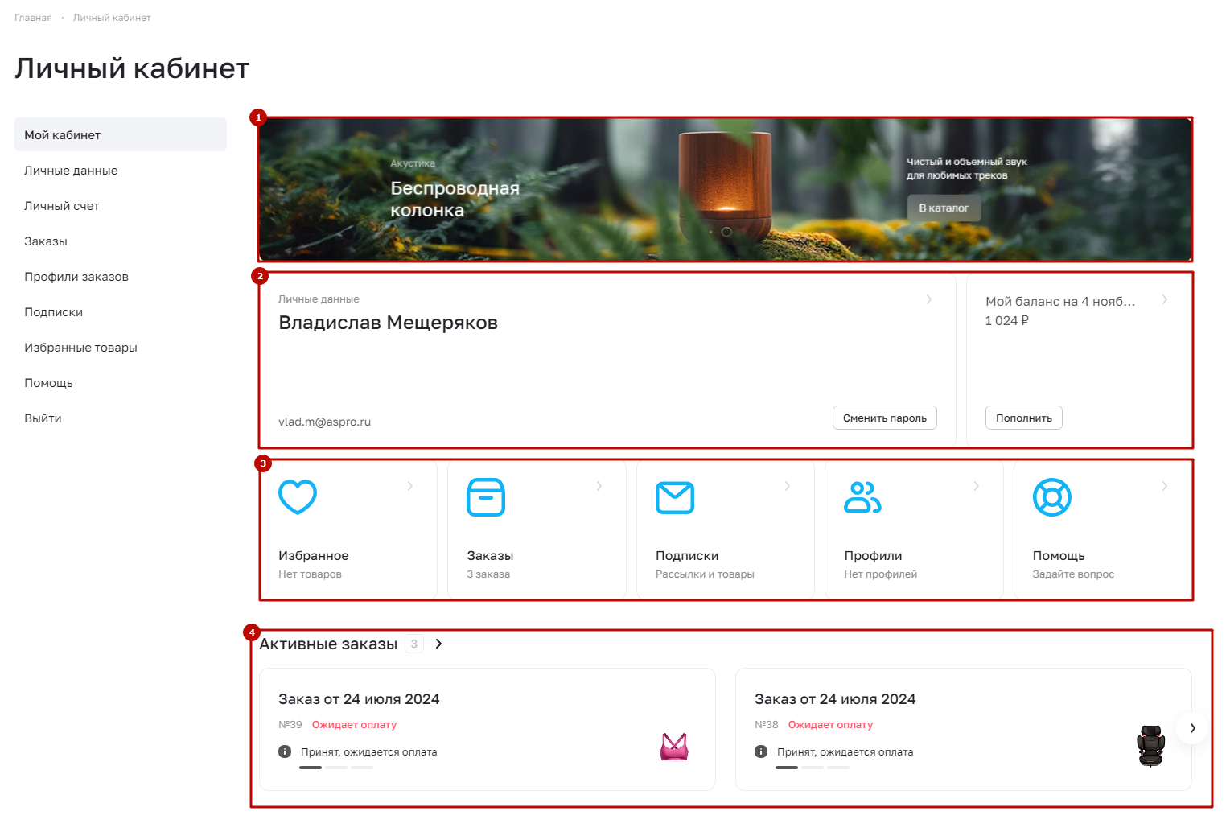This screenshot has height=840, width=1226.
Task: Open order №38 from 24 июля 2024
Action: (835, 699)
